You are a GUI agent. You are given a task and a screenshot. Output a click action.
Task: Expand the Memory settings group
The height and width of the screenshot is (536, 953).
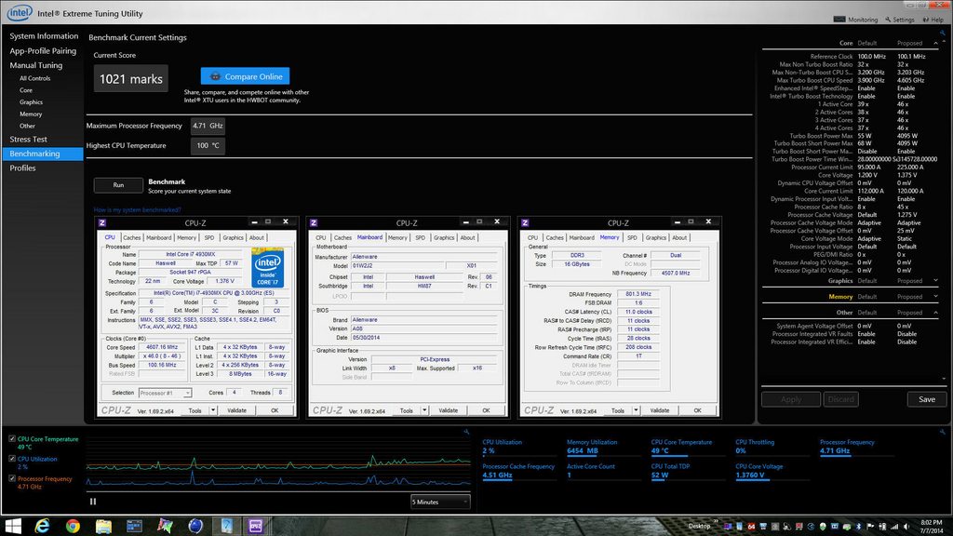(x=935, y=297)
